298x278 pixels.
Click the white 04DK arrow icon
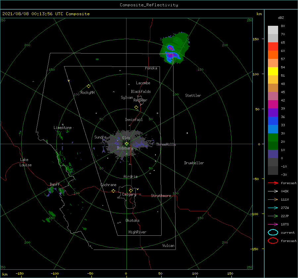(x=273, y=191)
